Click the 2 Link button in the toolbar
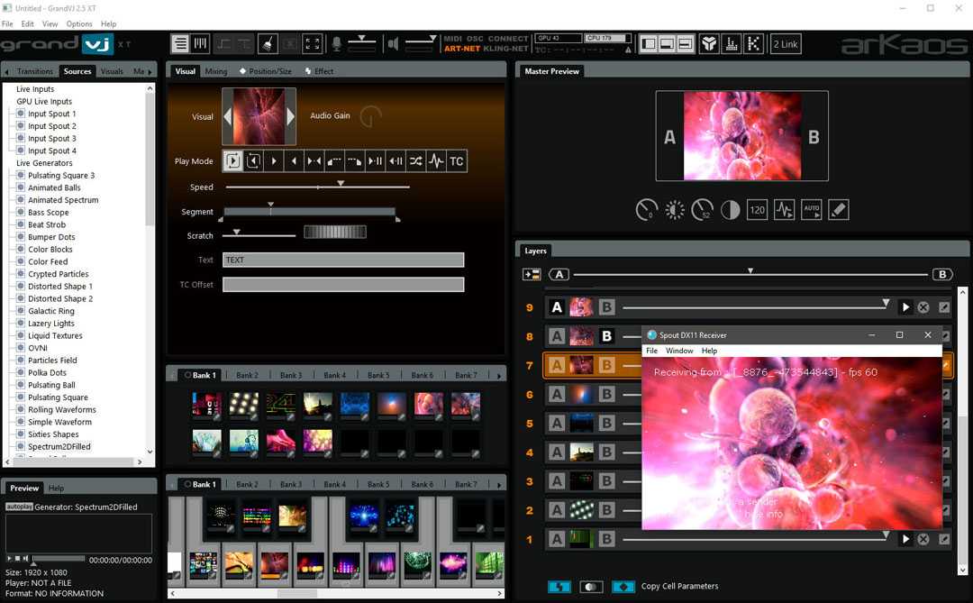Image resolution: width=973 pixels, height=603 pixels. click(x=785, y=42)
